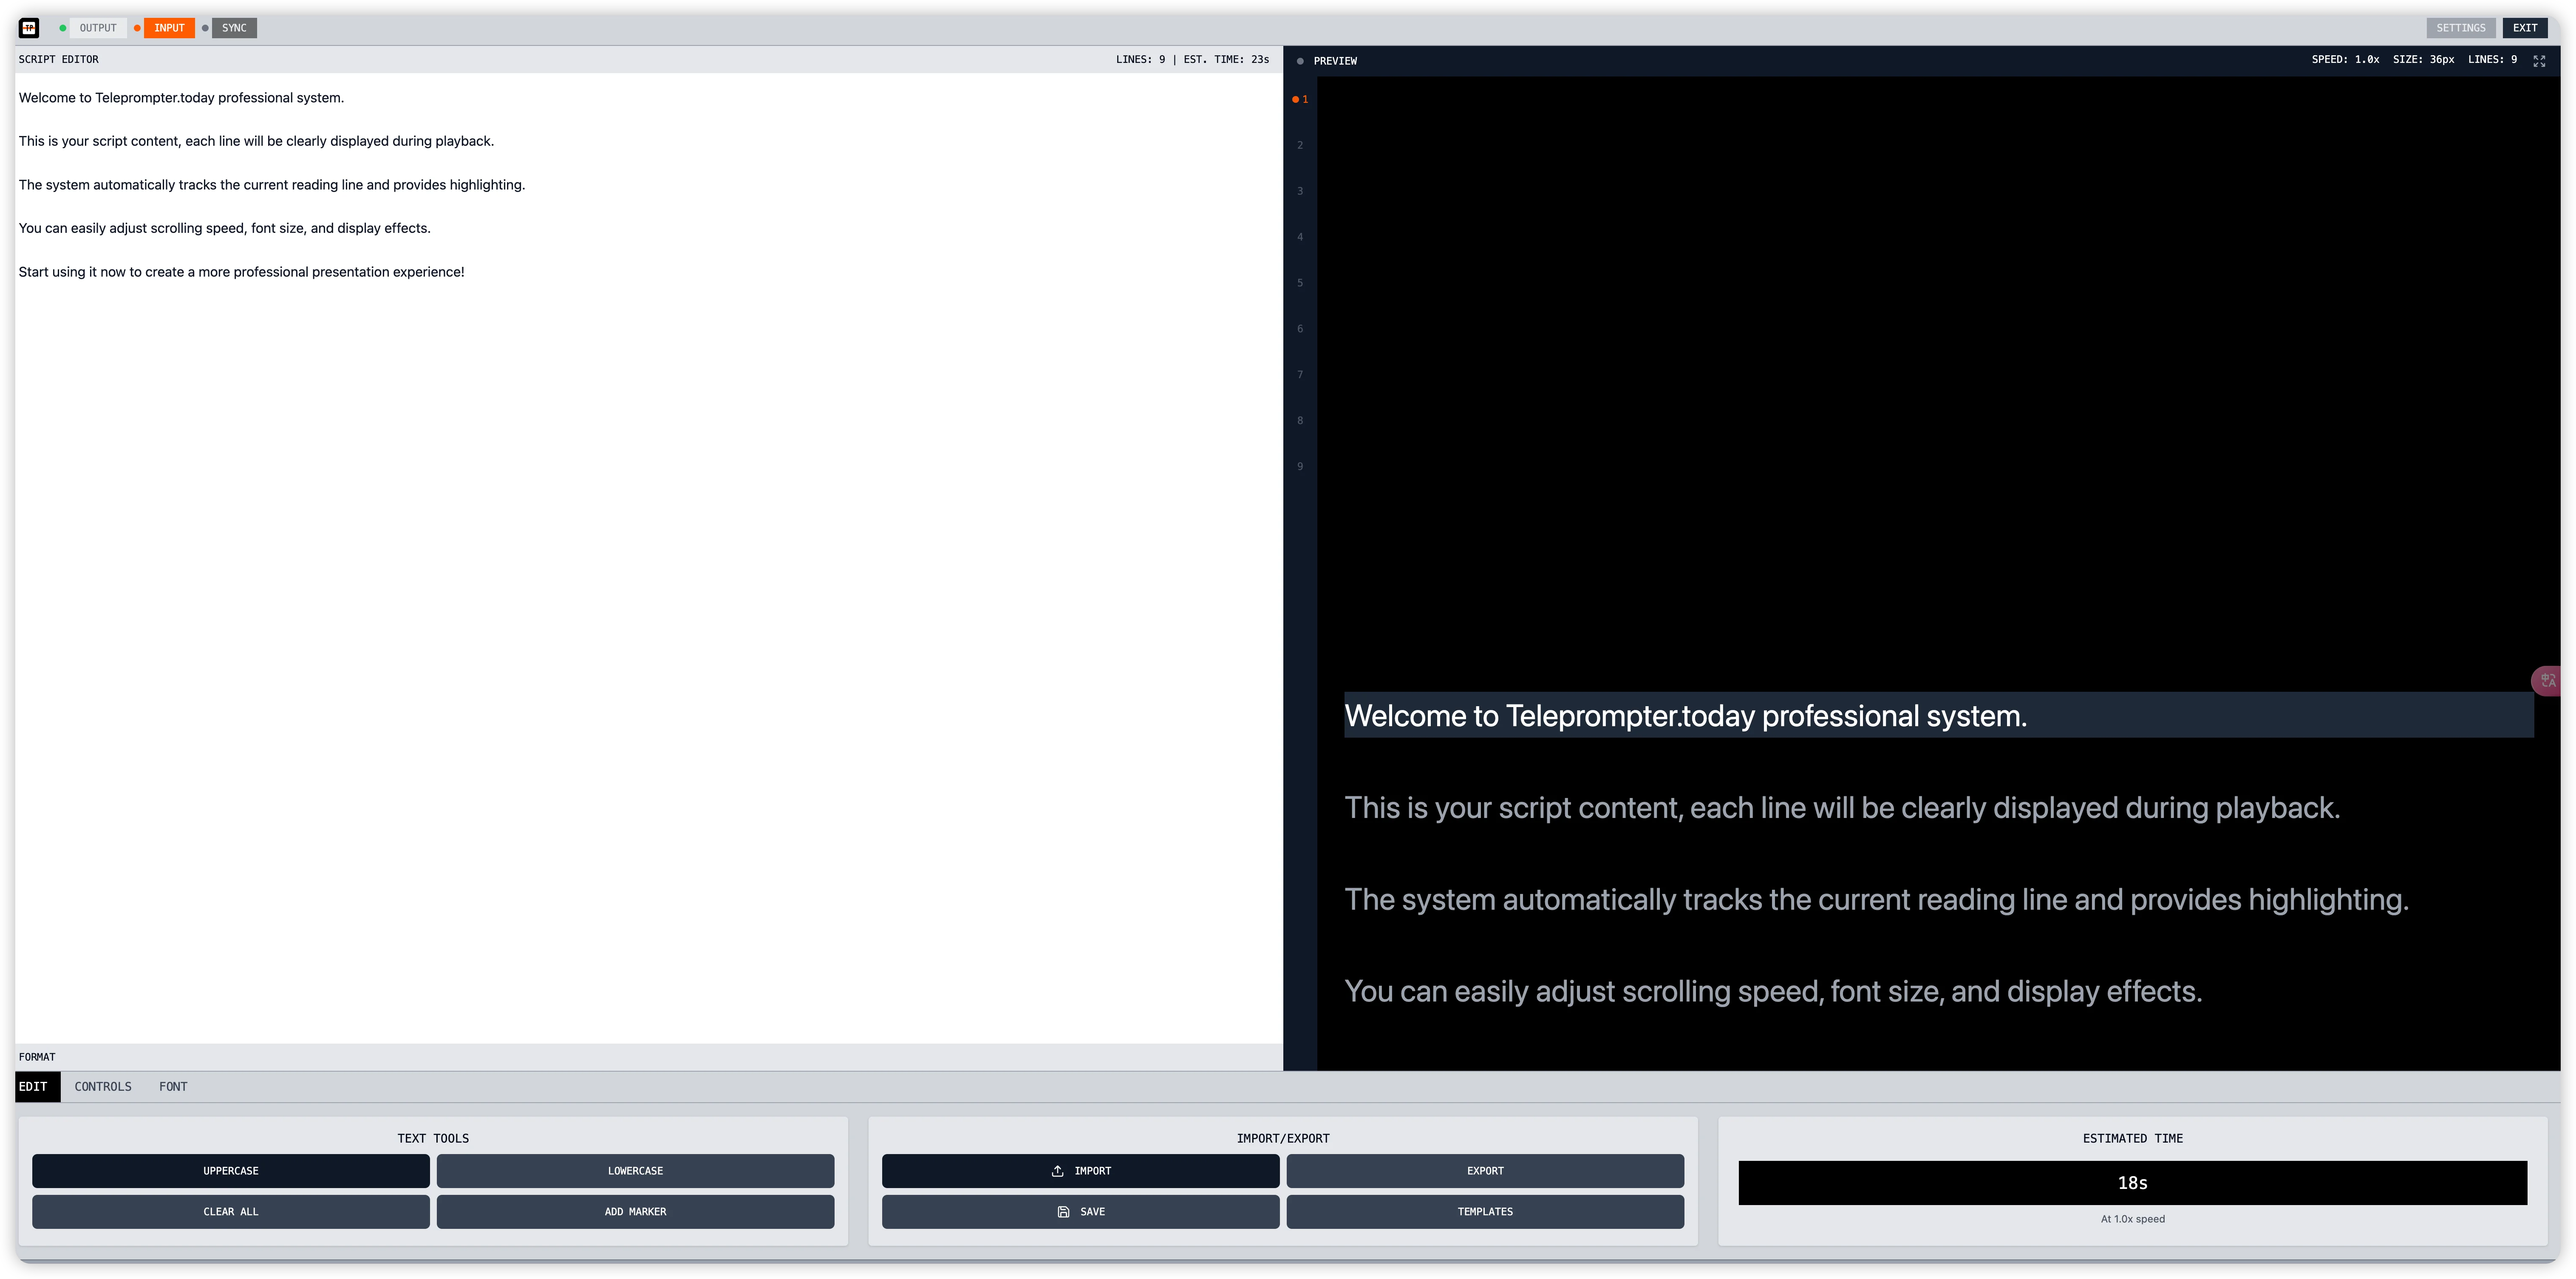
Task: Switch to the CONTROLS tab
Action: (x=103, y=1086)
